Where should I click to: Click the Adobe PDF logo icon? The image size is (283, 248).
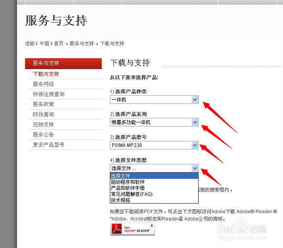point(117,229)
